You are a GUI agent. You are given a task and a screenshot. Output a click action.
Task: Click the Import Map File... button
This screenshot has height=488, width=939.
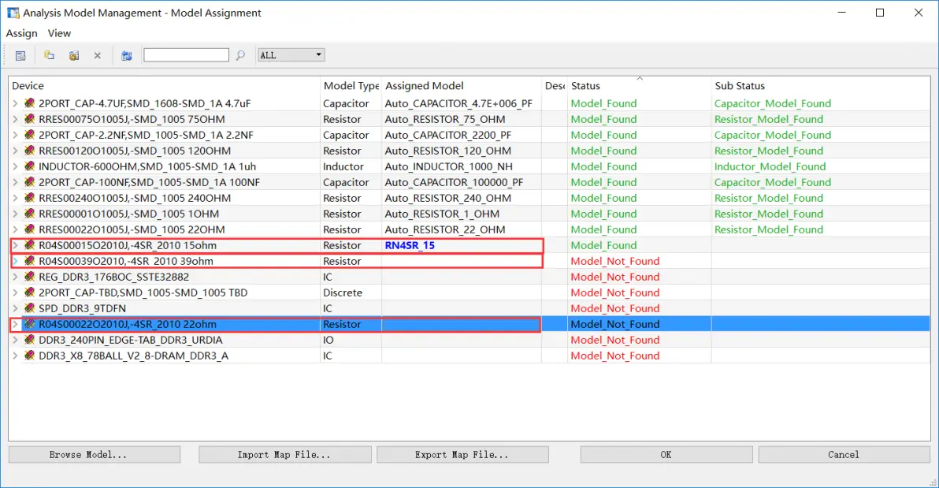pos(284,454)
